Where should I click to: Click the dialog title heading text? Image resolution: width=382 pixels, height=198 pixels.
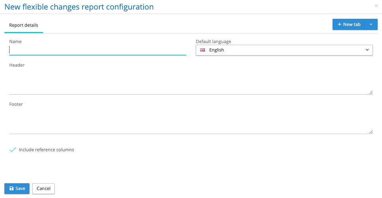(79, 7)
